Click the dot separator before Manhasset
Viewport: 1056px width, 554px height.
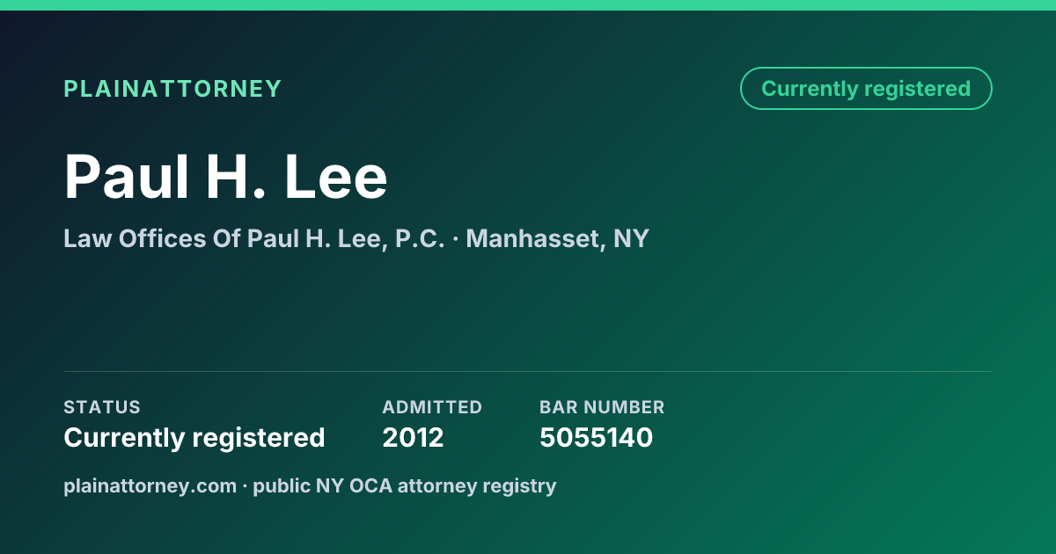(x=455, y=239)
